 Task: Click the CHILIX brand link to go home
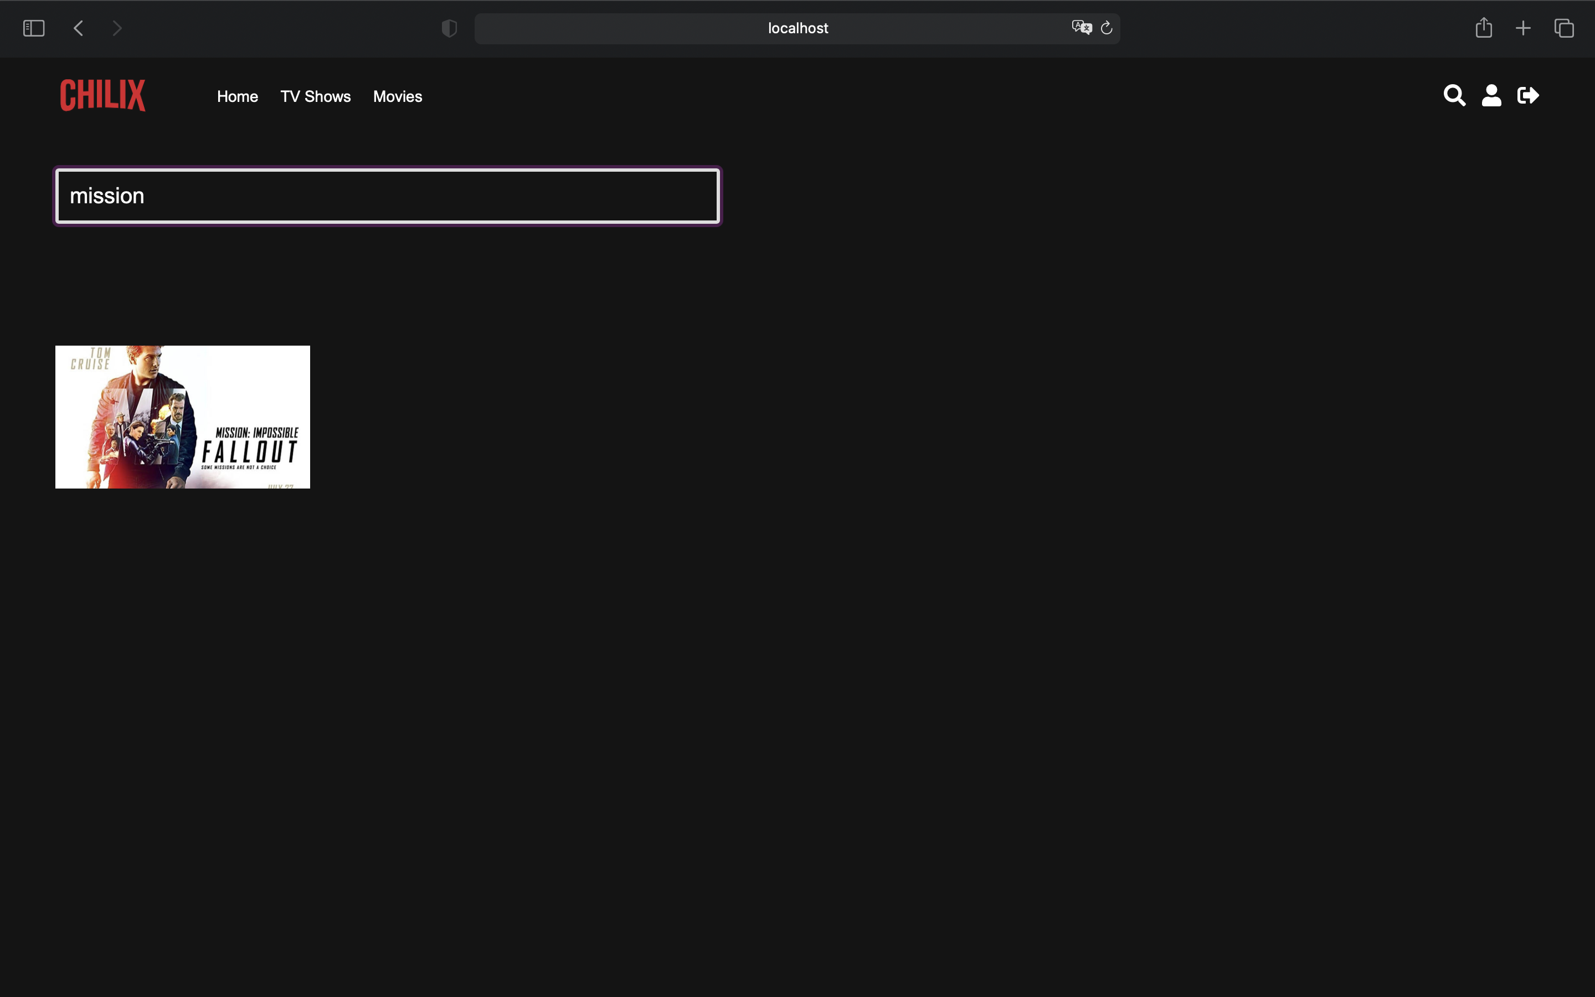point(102,95)
